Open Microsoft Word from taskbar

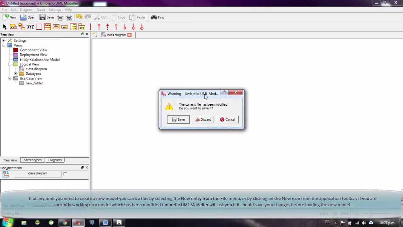click(105, 223)
